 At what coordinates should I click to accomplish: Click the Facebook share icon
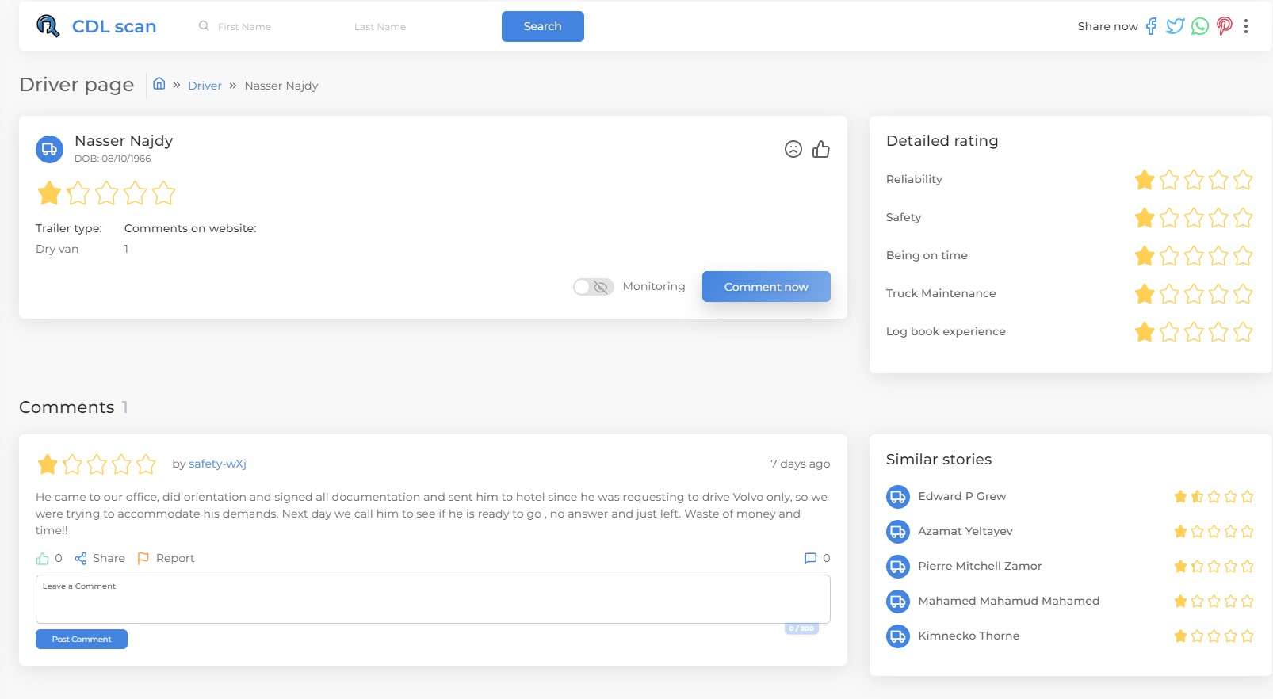(1151, 26)
